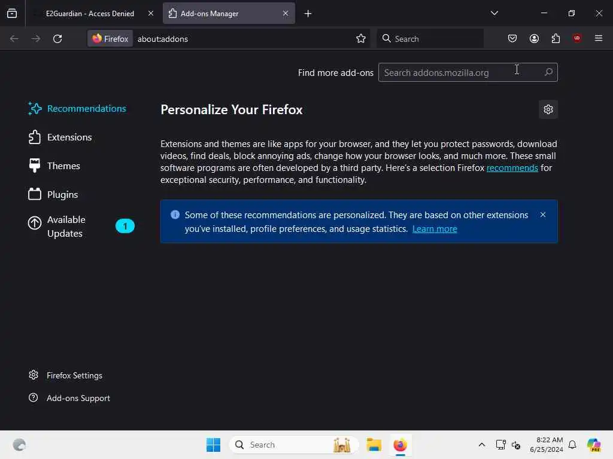
Task: Open the Learn more link
Action: (x=435, y=229)
